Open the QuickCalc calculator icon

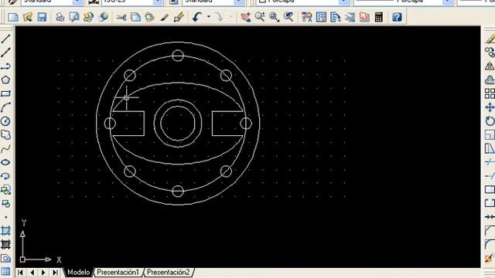[379, 17]
